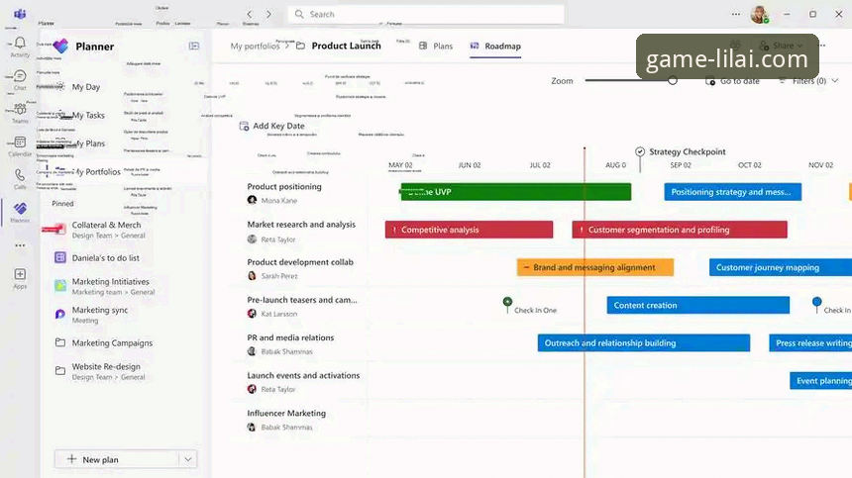Click in the Search box
The height and width of the screenshot is (478, 852).
pos(426,14)
